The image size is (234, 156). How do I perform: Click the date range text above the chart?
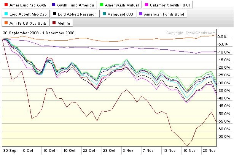point(39,33)
